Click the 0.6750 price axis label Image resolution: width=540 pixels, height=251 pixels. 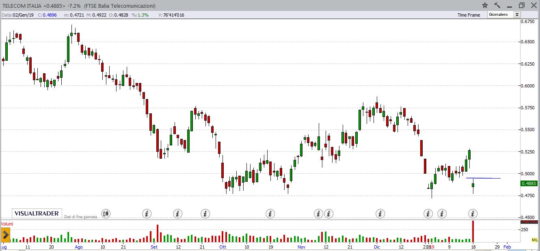point(527,22)
